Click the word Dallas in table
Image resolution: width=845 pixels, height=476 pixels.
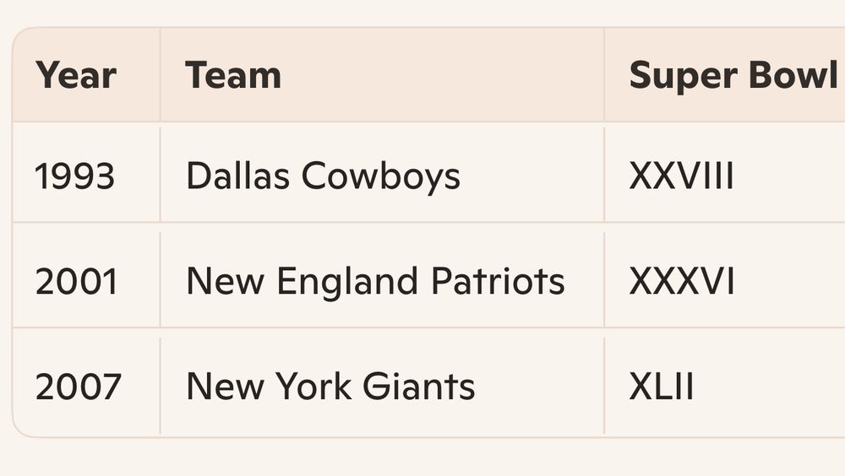(x=237, y=176)
